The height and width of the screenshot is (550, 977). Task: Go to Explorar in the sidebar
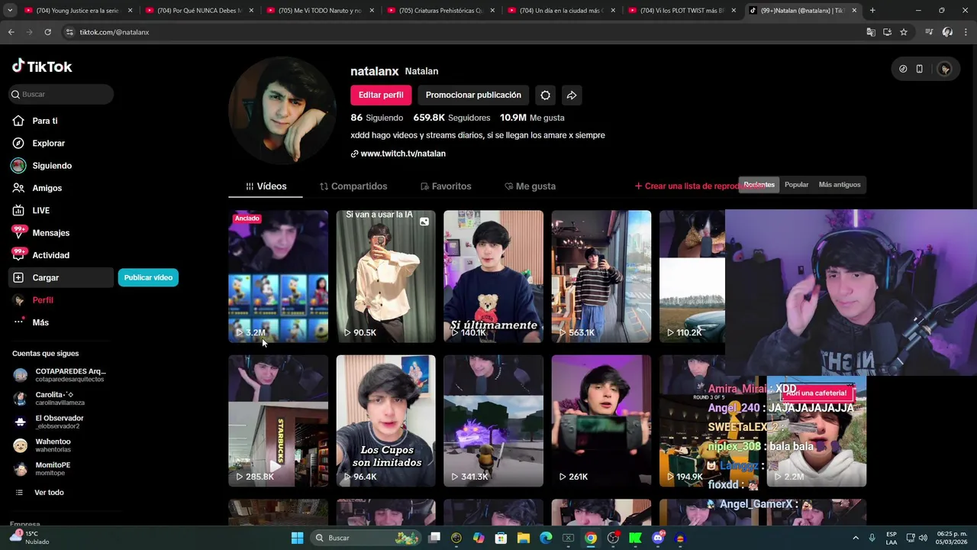(49, 143)
